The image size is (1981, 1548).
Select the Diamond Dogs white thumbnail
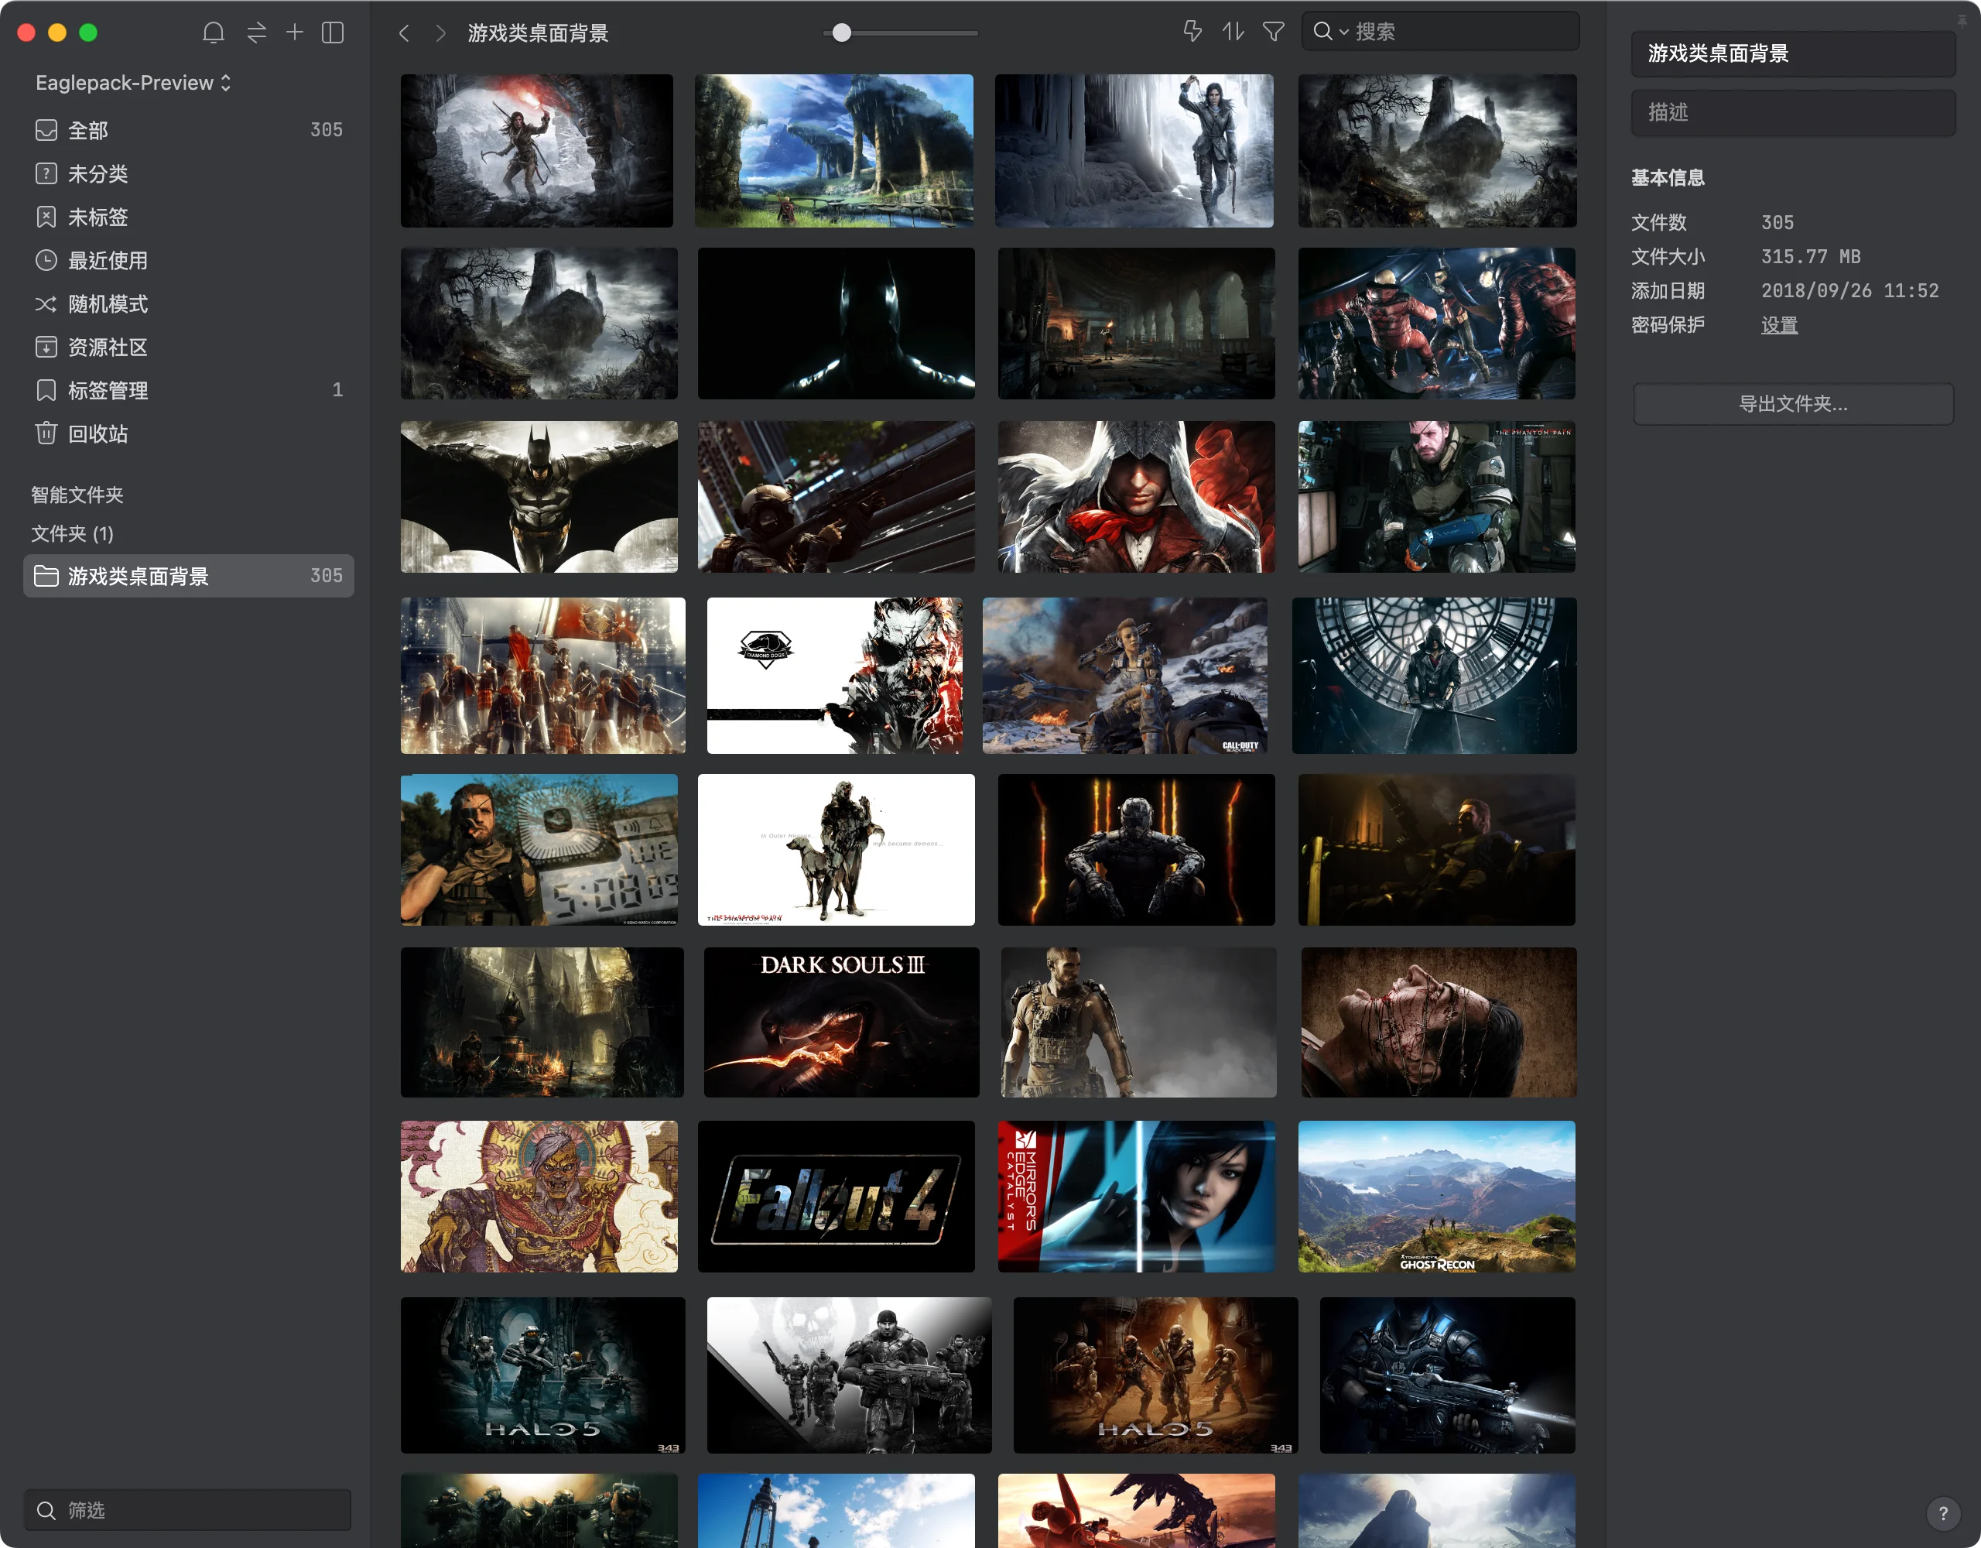pyautogui.click(x=834, y=675)
